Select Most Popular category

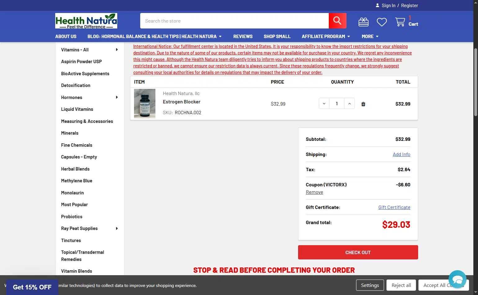(74, 204)
